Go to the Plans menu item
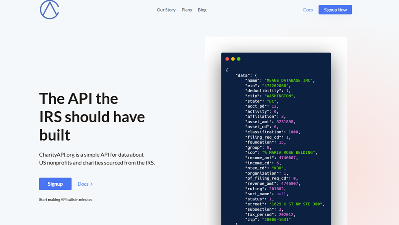 click(187, 10)
